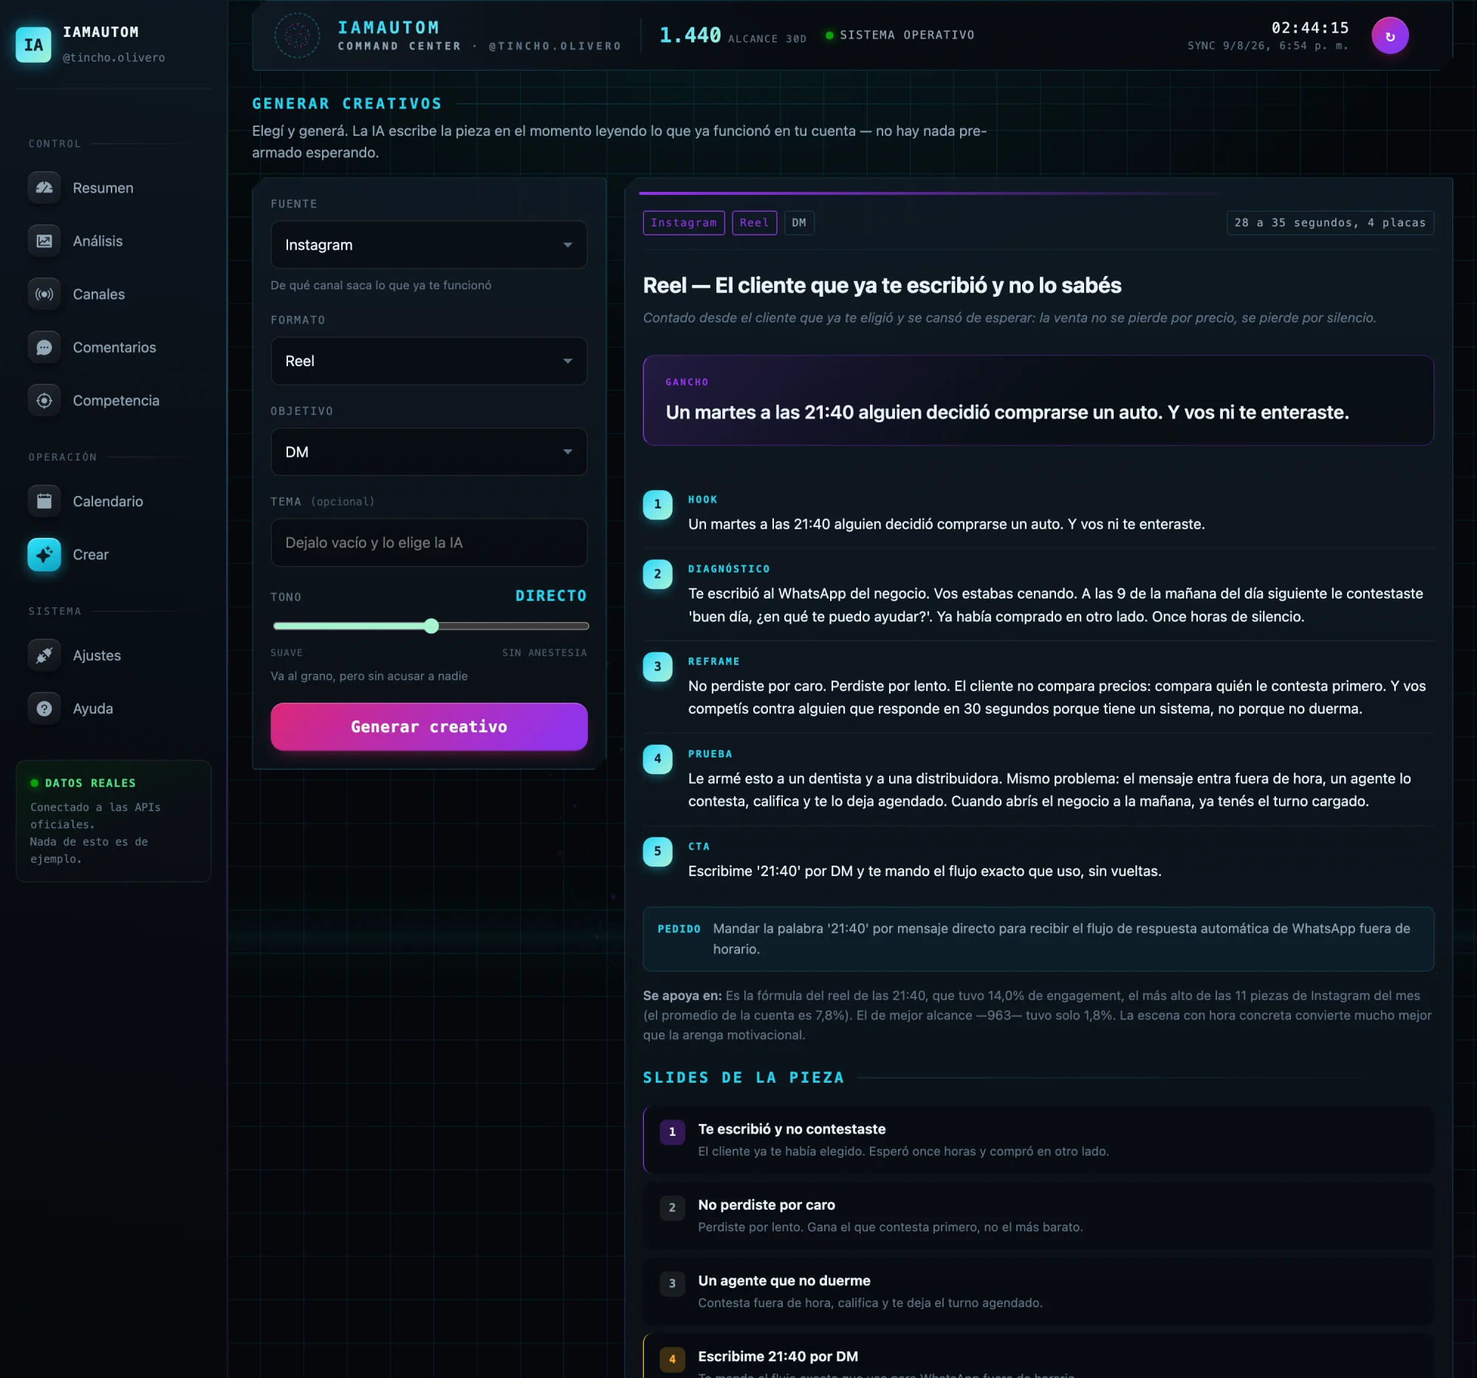The image size is (1477, 1378).
Task: Go to Resumen in the sidebar
Action: pos(103,187)
